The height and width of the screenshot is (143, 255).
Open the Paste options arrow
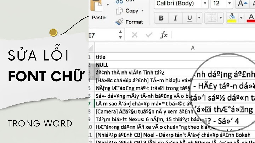108,5
